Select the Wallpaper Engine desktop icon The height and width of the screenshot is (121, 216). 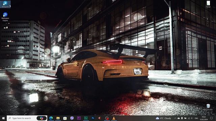(x=5, y=17)
